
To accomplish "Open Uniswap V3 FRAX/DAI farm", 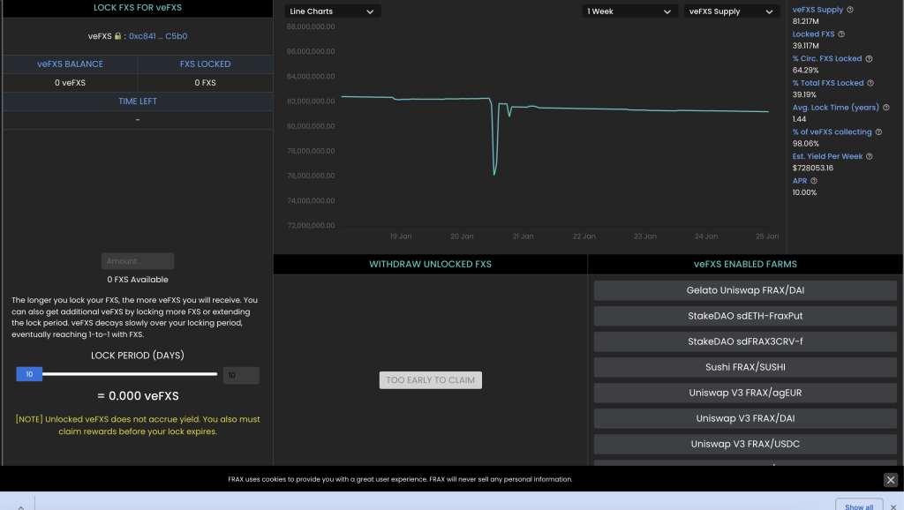I will pyautogui.click(x=745, y=418).
